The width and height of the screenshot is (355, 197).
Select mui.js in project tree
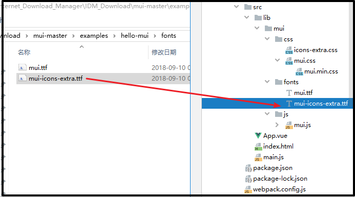pyautogui.click(x=302, y=125)
